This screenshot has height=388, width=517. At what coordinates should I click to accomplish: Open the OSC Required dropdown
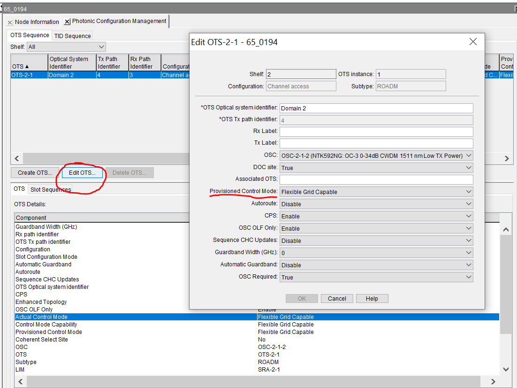pos(376,278)
